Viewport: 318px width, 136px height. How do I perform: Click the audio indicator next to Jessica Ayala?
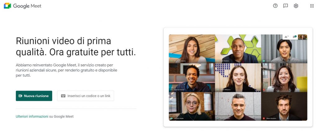[x=171, y=118]
